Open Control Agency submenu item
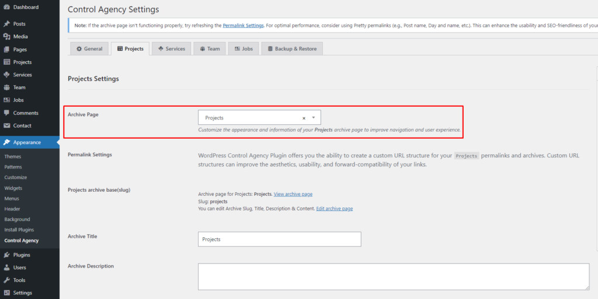 pyautogui.click(x=22, y=240)
